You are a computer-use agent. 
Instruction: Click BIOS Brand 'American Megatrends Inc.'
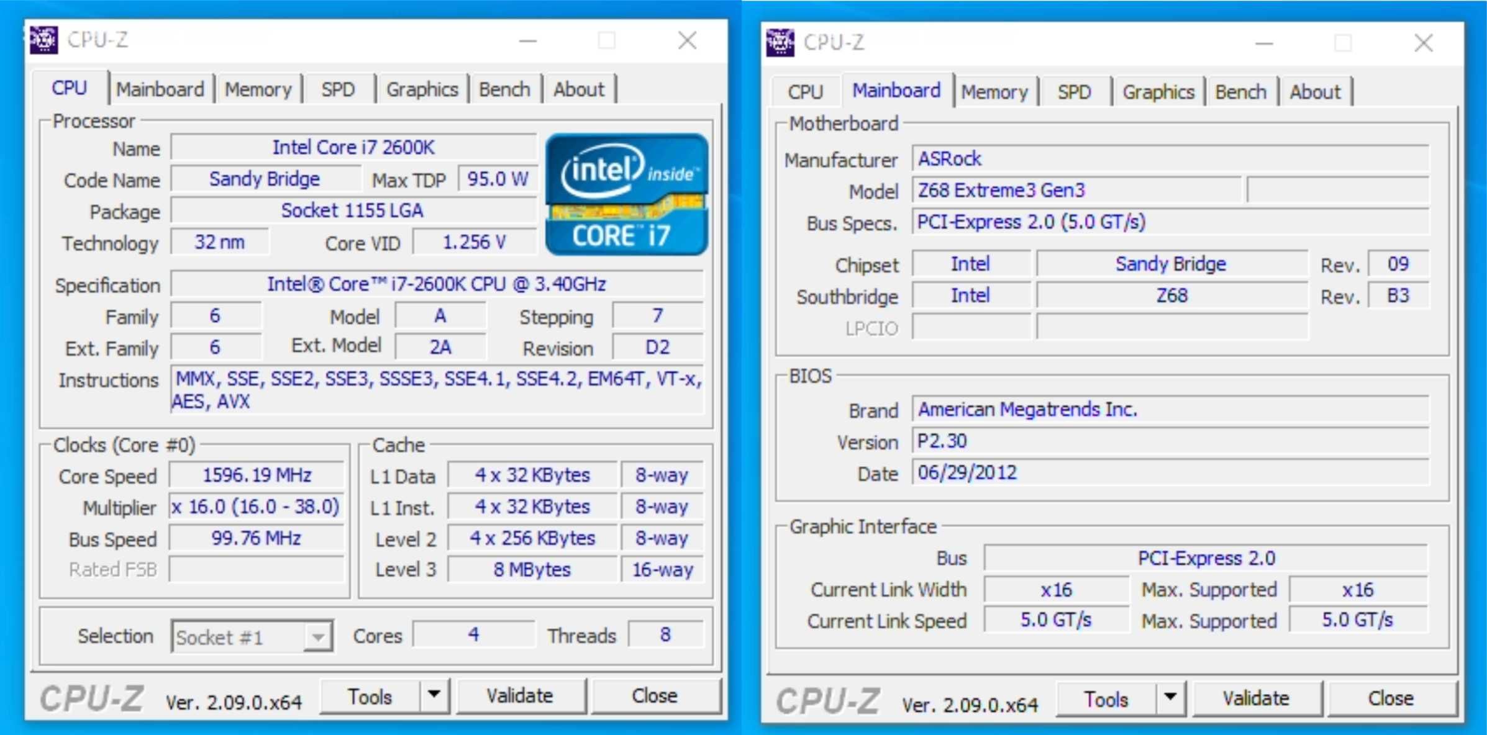tap(1171, 410)
